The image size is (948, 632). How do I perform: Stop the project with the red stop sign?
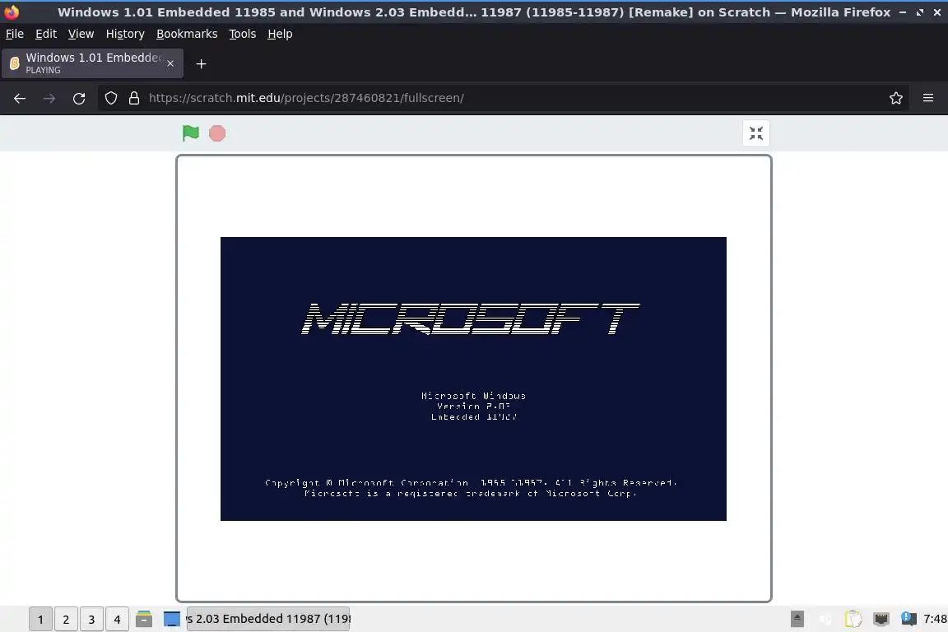pos(217,133)
